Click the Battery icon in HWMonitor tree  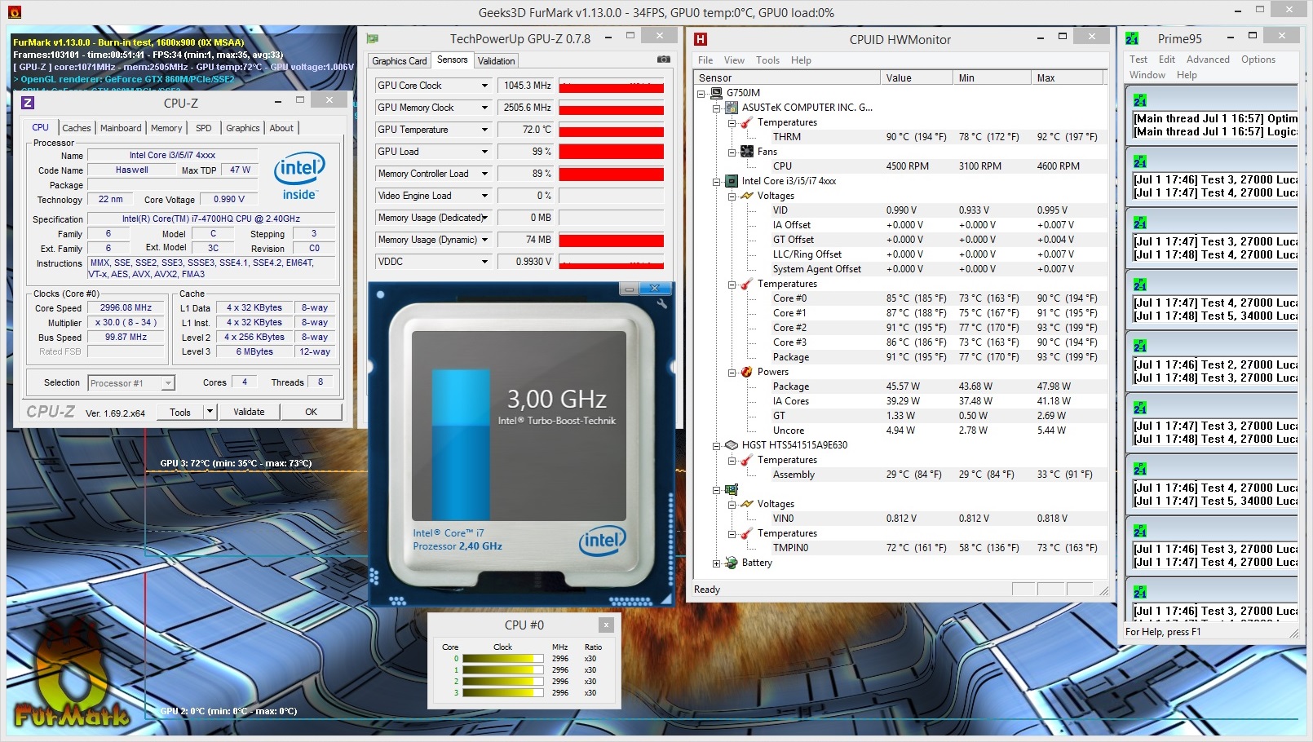point(732,563)
